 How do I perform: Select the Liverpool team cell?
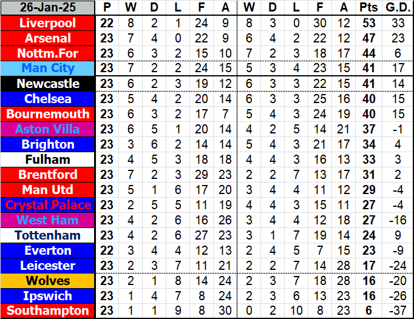coord(48,23)
